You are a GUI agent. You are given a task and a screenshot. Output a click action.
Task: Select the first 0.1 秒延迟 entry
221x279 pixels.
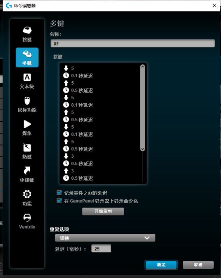[x=81, y=76]
